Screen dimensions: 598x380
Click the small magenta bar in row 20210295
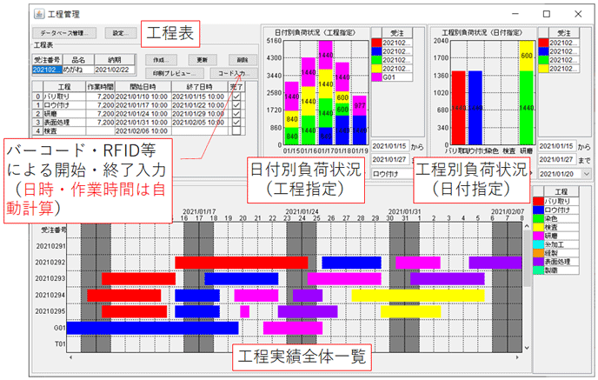[245, 311]
